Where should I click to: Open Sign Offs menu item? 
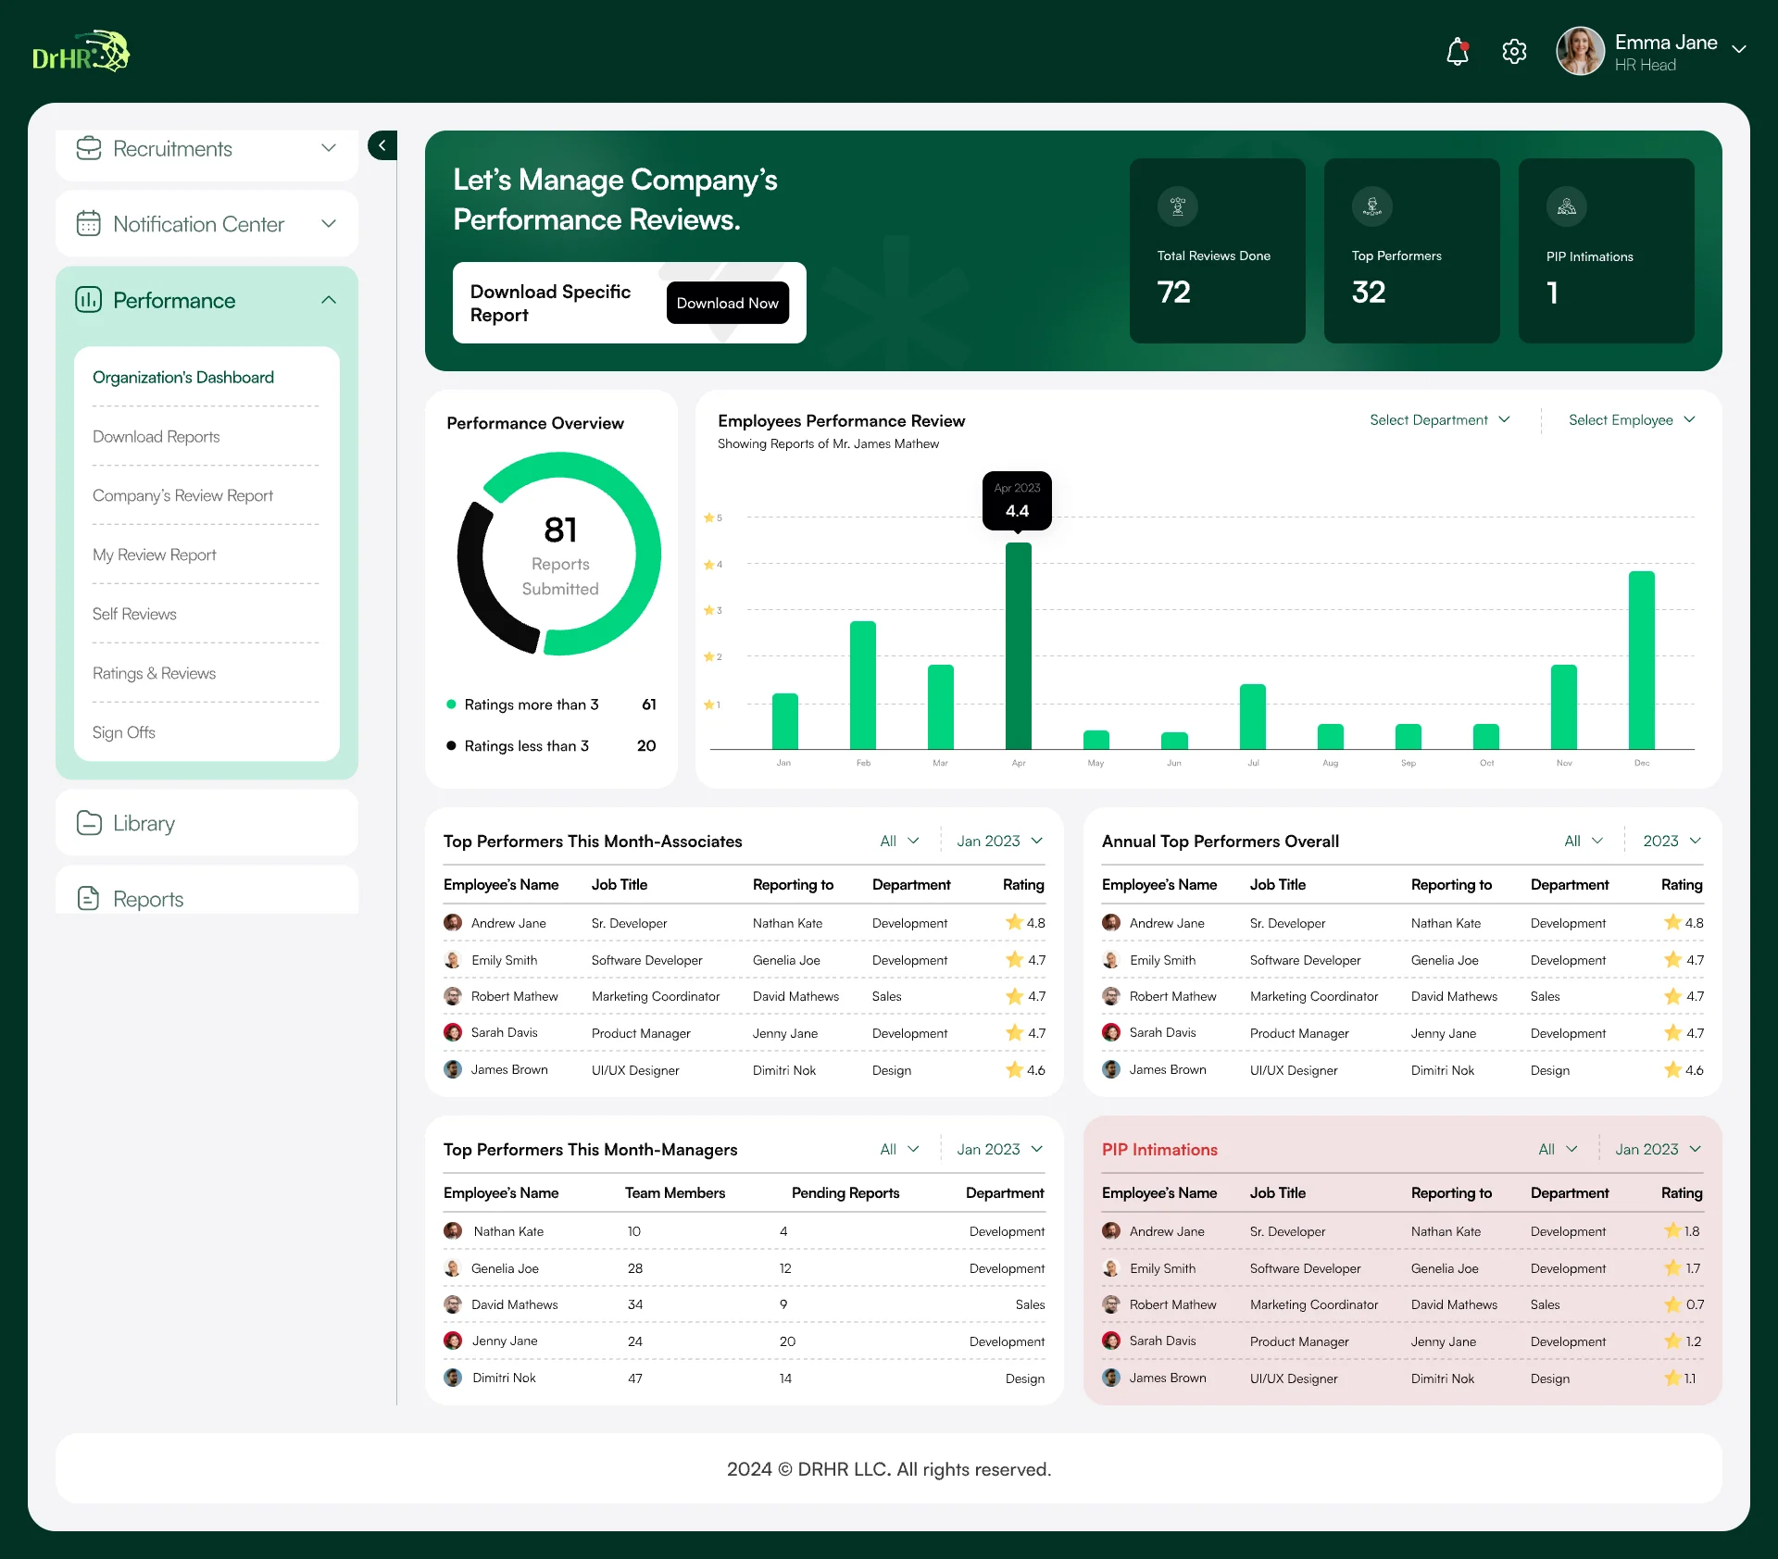pos(124,732)
